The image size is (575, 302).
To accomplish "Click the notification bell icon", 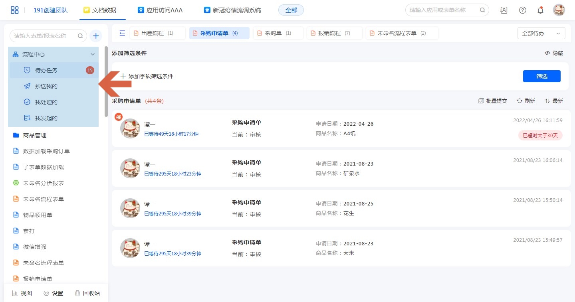I will (540, 10).
